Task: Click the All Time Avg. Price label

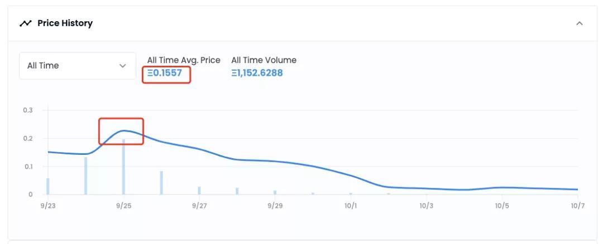Action: 184,60
